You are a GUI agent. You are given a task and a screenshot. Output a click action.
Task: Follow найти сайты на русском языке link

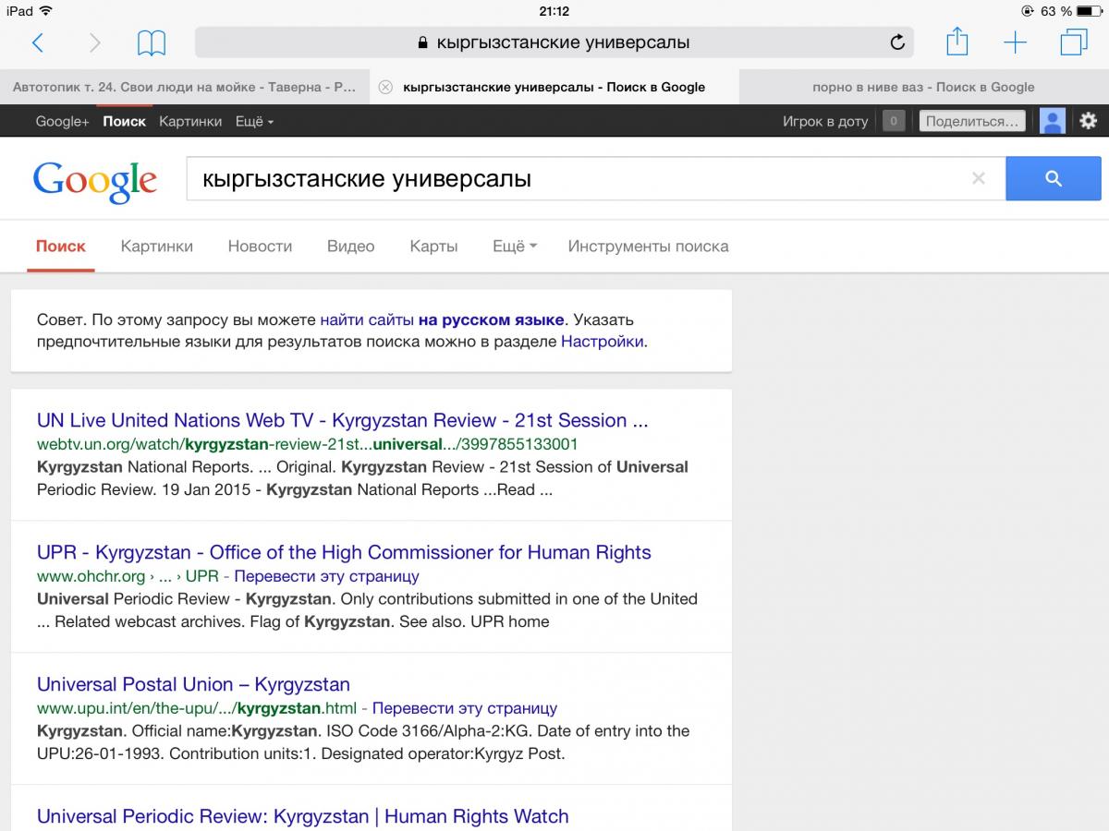point(442,320)
